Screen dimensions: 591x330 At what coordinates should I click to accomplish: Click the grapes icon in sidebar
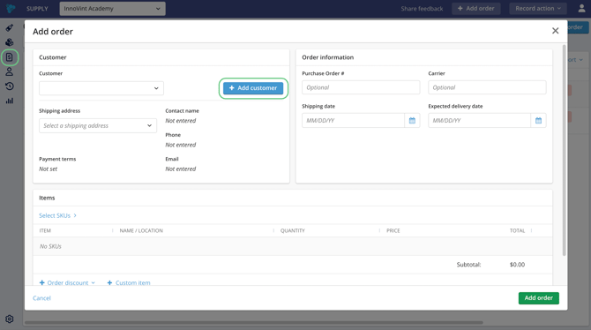pos(10,42)
